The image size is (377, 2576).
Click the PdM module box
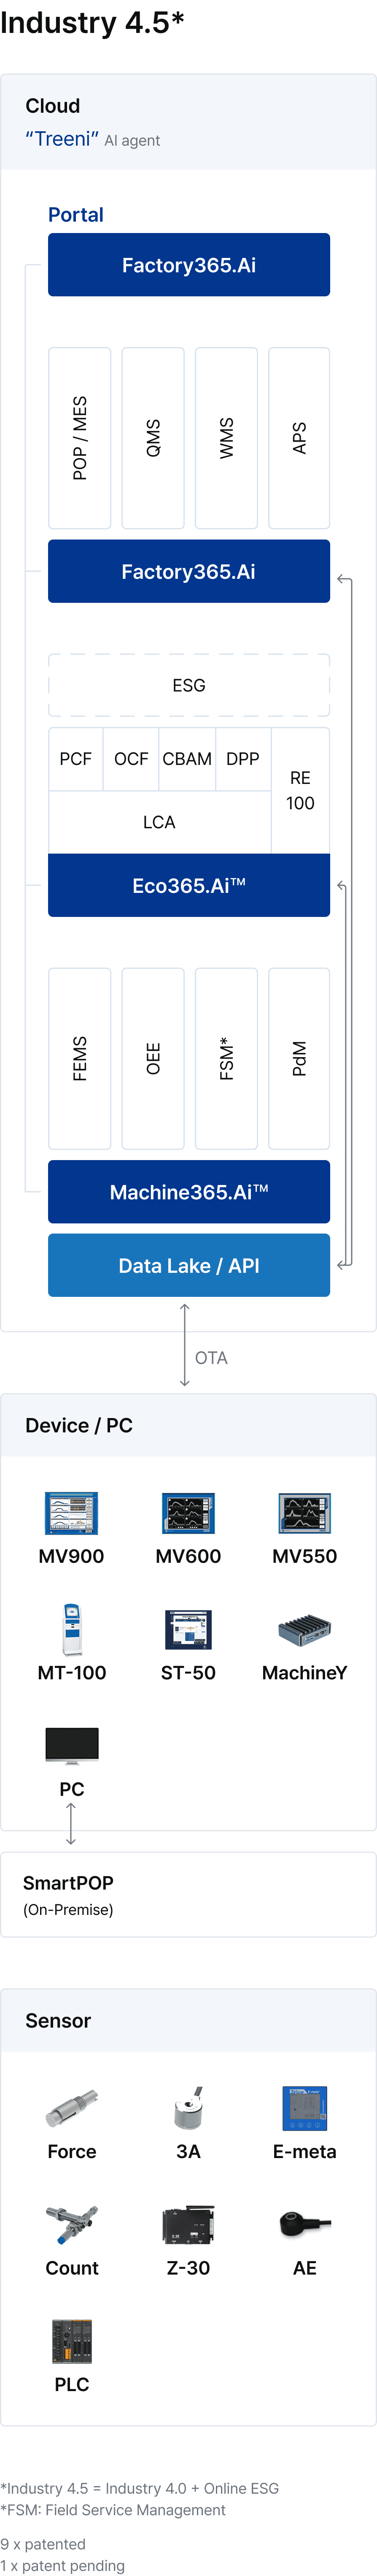(299, 1058)
